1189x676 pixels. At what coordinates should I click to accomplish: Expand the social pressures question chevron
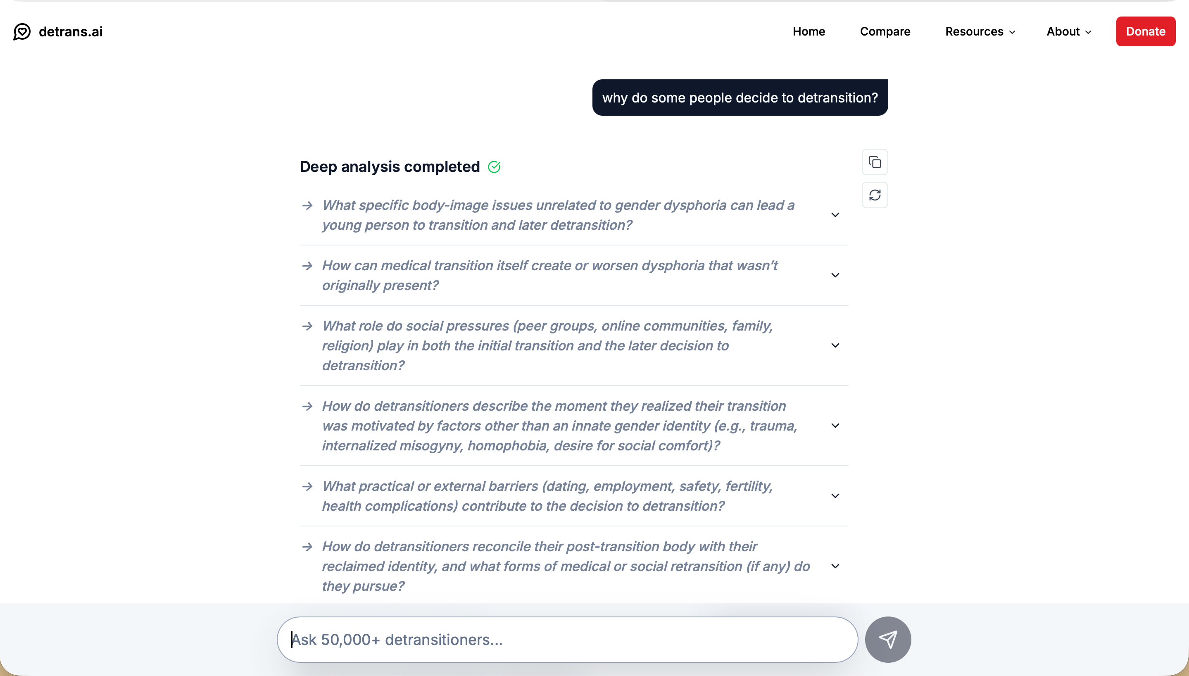[x=835, y=345]
